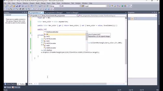Collapse the General group in Toolbox
The image size is (163, 91).
click(5, 15)
